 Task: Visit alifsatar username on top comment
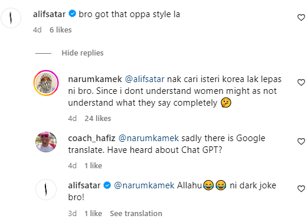49,14
